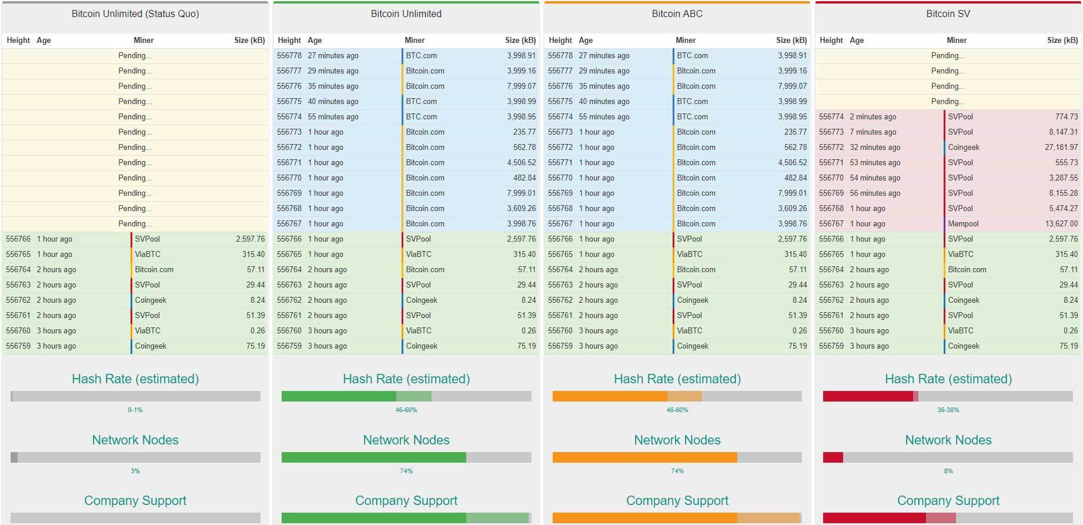Click the 27,181.97 size value in Bitcoin SV
This screenshot has height=525, width=1083.
(x=1061, y=147)
